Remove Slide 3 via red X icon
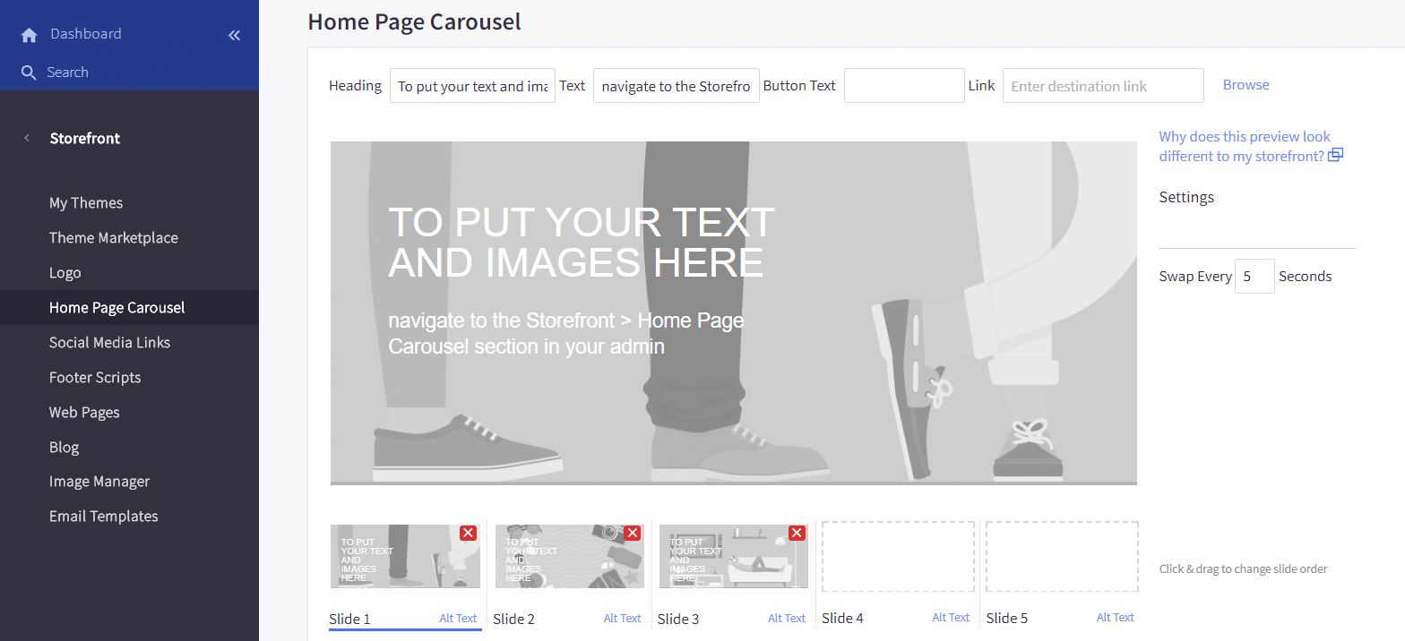 tap(797, 534)
